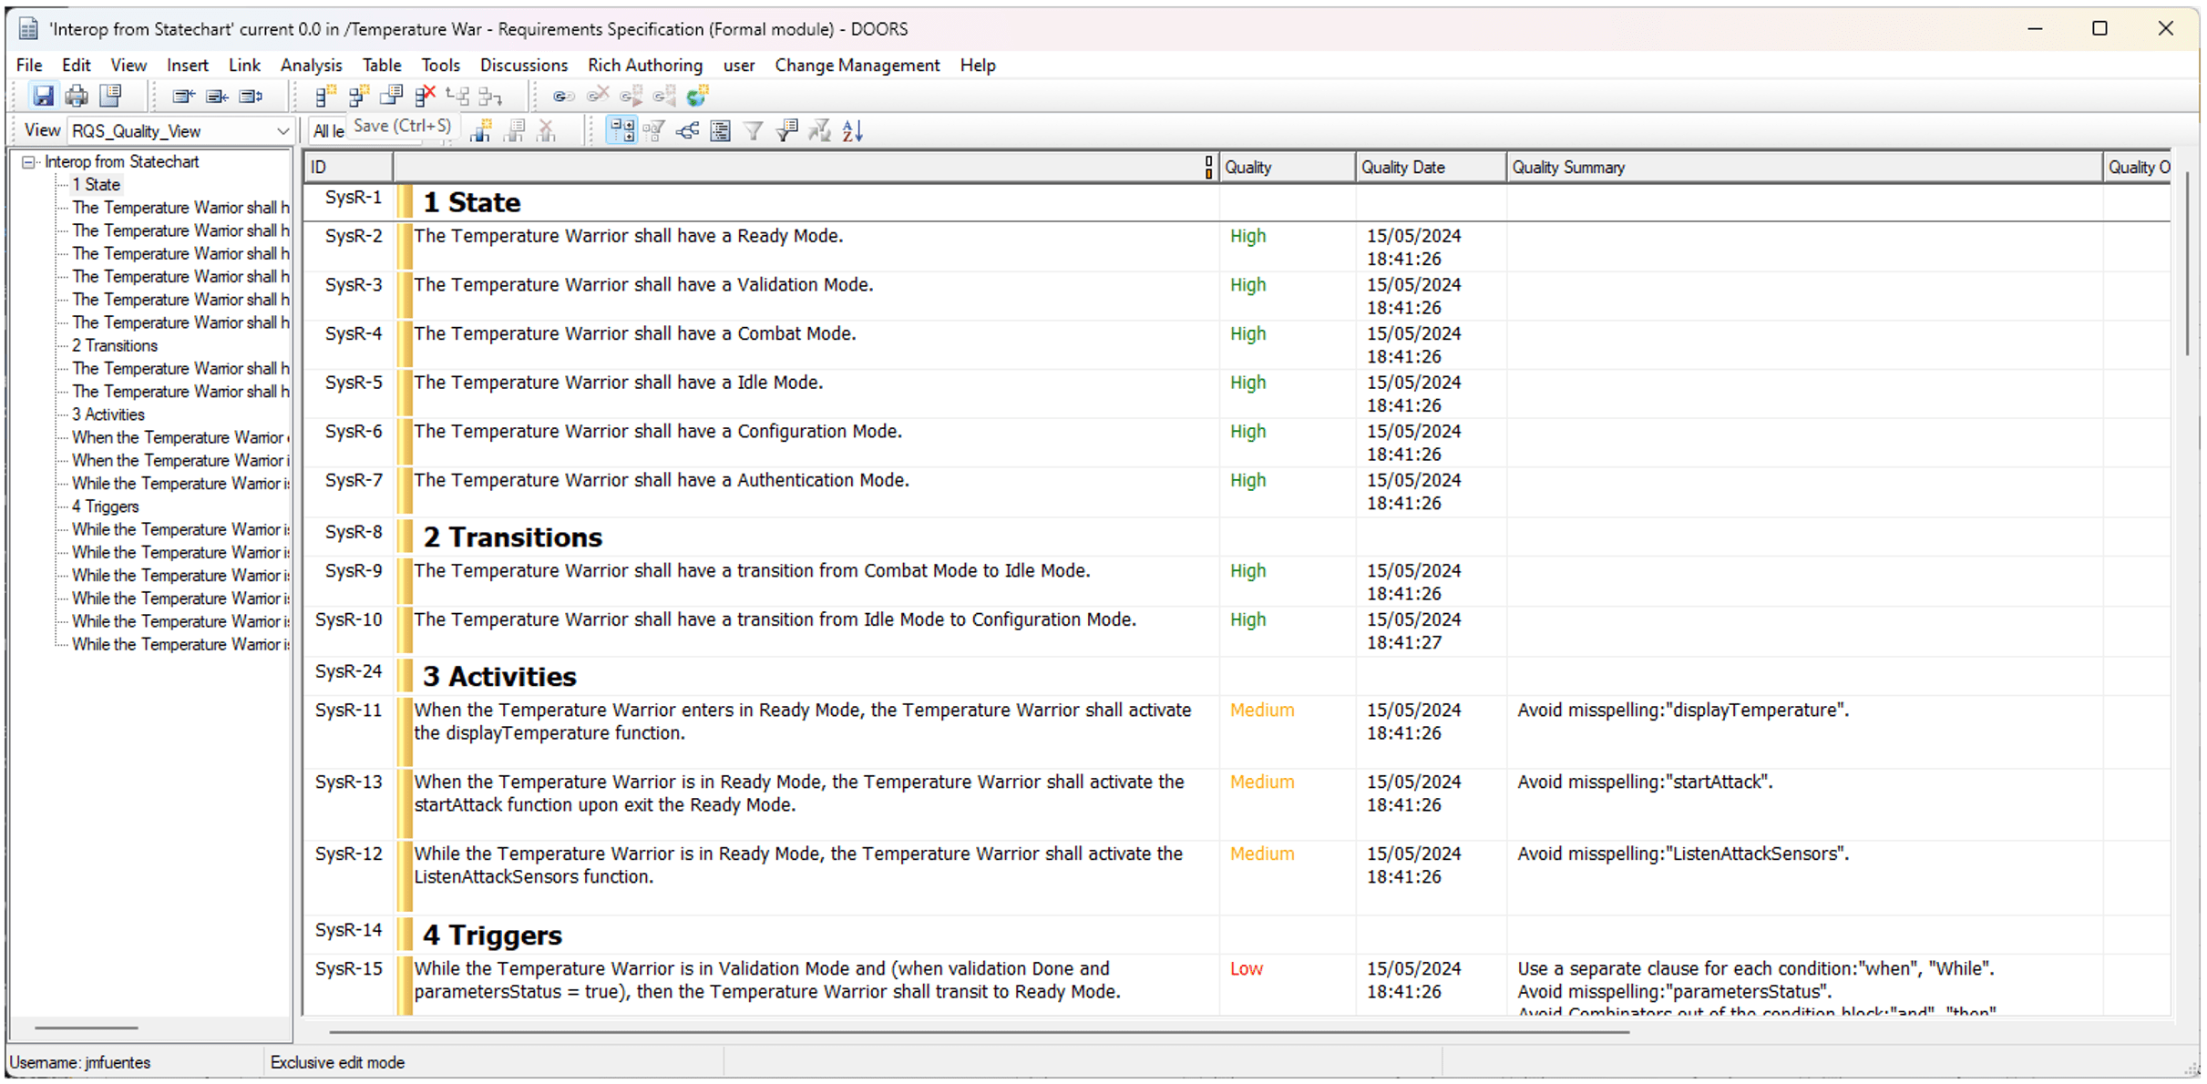Click the greyed list-over-chart icon
This screenshot has width=2207, height=1084.
[514, 131]
